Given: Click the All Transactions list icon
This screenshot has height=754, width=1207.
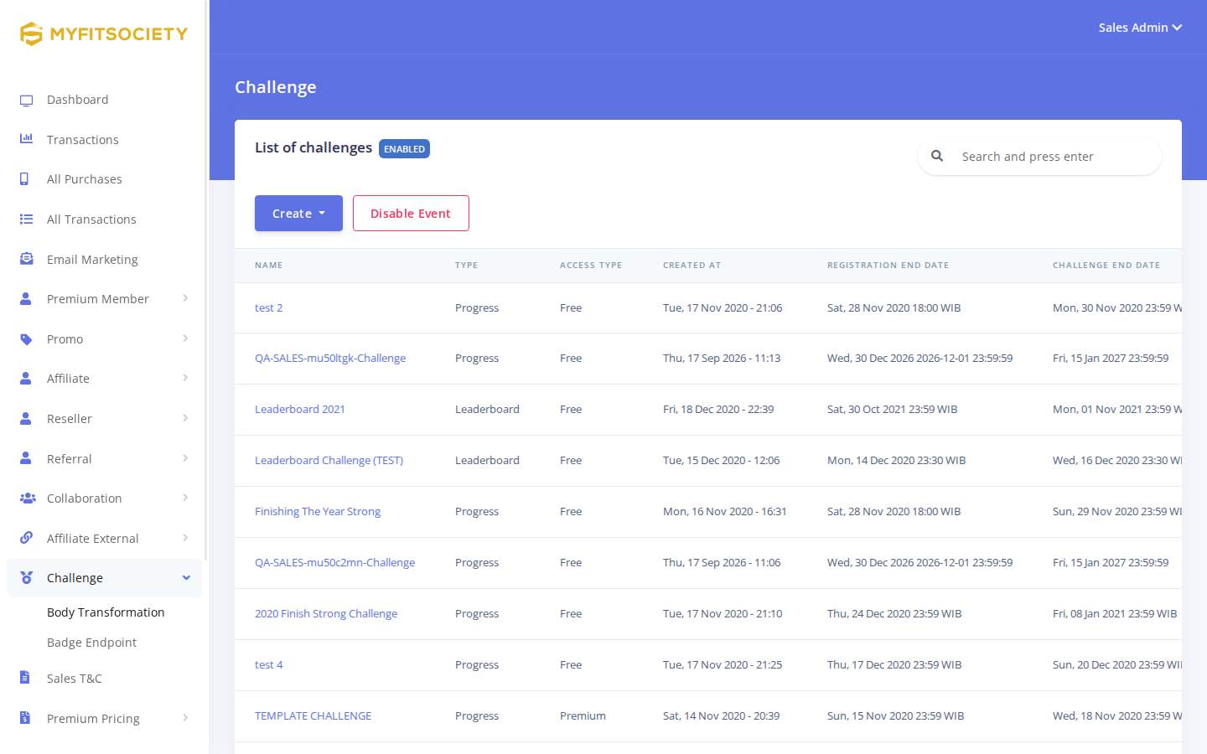Looking at the screenshot, I should pyautogui.click(x=27, y=219).
